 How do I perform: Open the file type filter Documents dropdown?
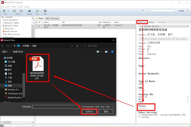pos(98,107)
